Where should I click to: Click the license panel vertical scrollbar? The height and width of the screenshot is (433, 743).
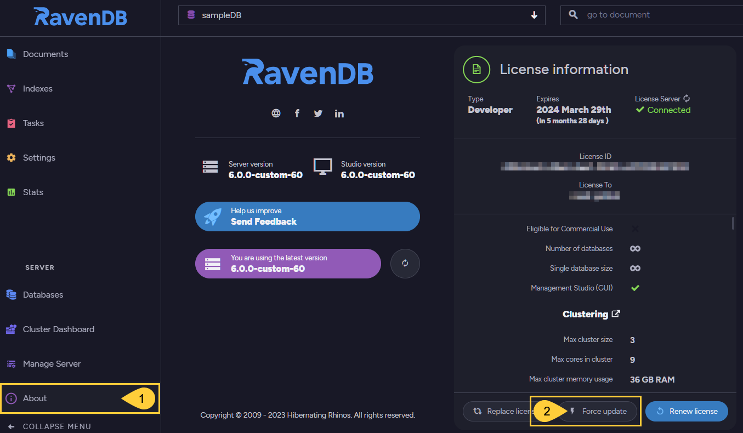(733, 224)
